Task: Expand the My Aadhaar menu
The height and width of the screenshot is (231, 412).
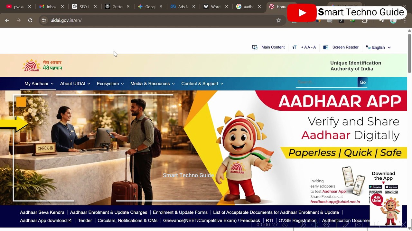Action: (x=39, y=83)
